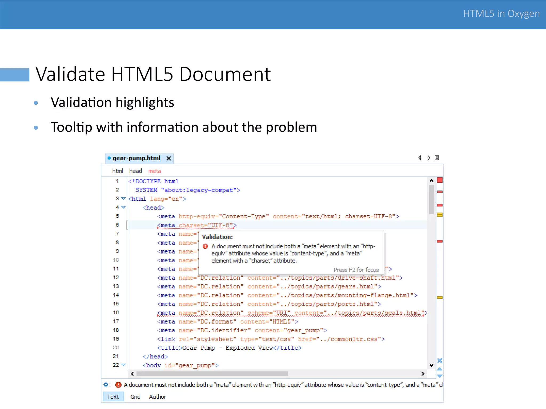This screenshot has width=546, height=409.
Task: Show next editor tab with right arrow
Action: (428, 158)
